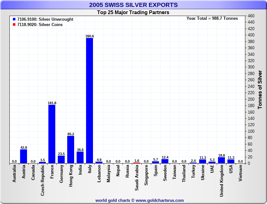The height and width of the screenshot is (204, 267).
Task: Click the 'Russia' x-axis label
Action: tap(127, 171)
